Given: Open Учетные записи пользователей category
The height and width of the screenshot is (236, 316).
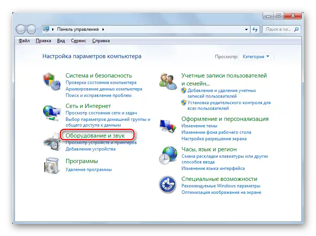Looking at the screenshot, I should pos(224,79).
